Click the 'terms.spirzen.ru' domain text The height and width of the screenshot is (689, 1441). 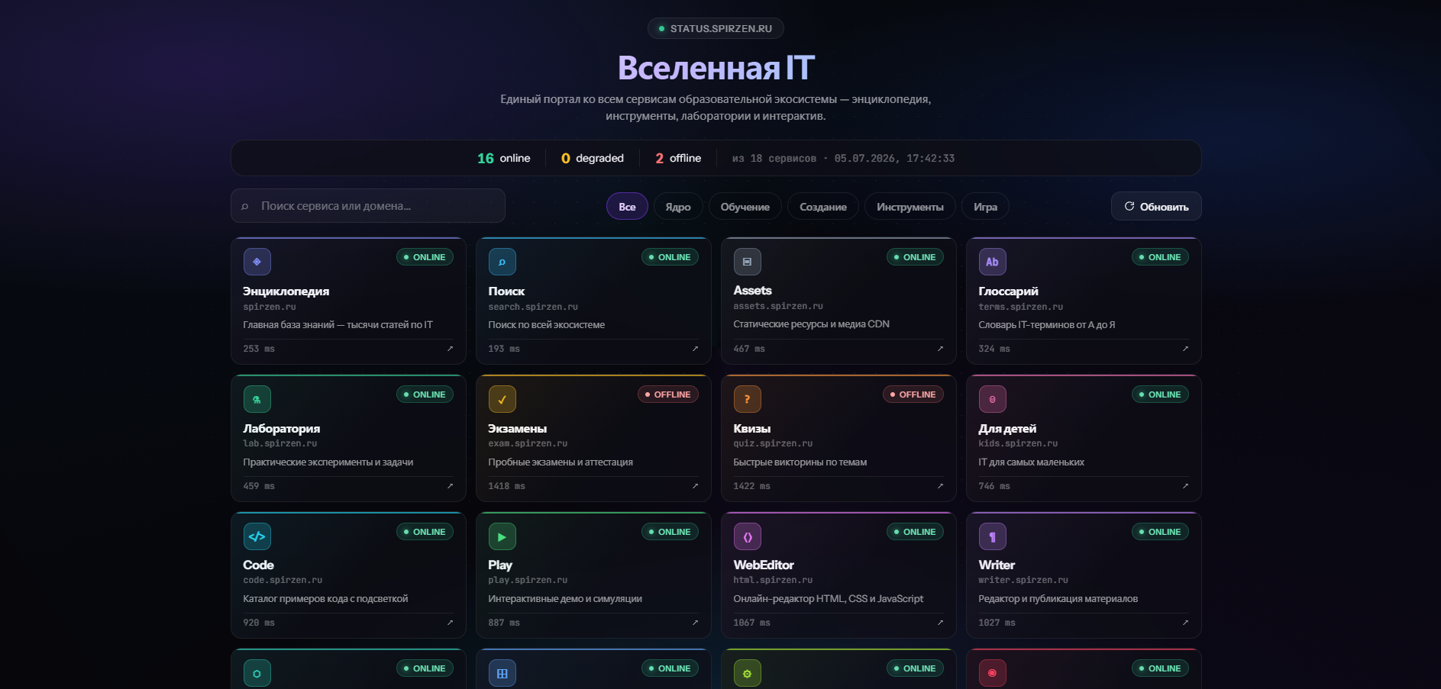pos(1021,307)
